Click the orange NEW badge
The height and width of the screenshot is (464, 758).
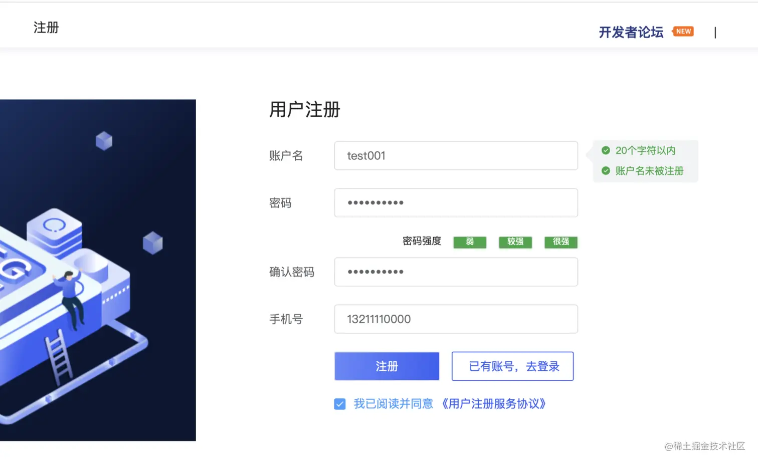[683, 31]
